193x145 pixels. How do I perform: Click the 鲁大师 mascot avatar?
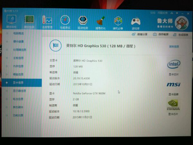(x=181, y=23)
